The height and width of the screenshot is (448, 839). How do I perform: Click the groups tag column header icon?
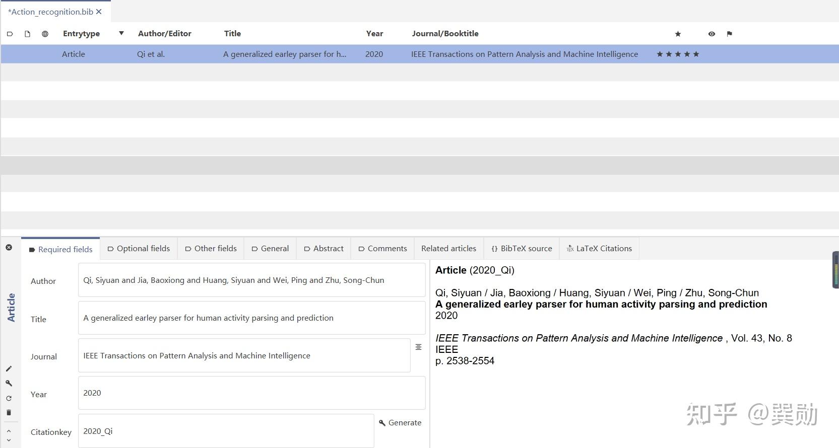point(10,34)
